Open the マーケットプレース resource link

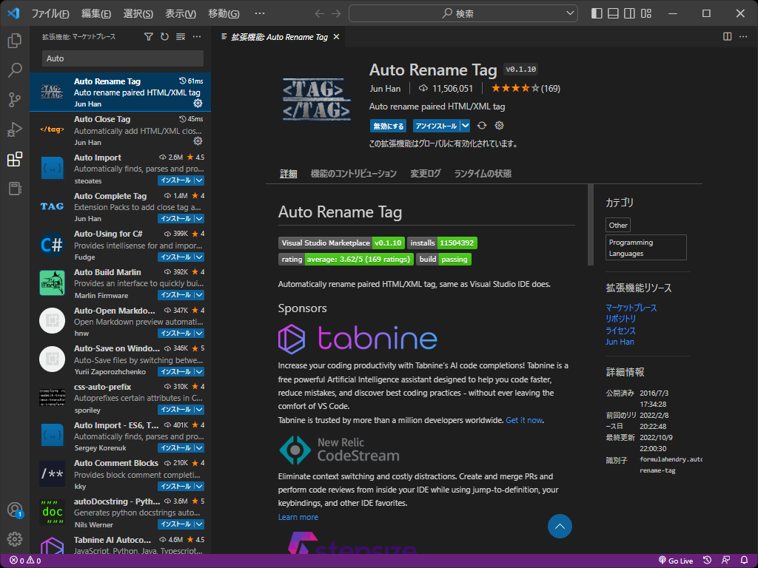631,308
